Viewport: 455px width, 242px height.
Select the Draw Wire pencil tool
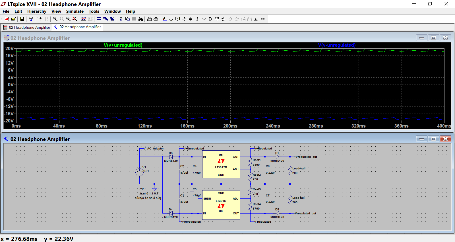(x=165, y=19)
